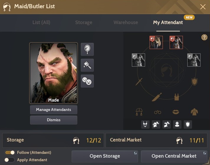The width and height of the screenshot is (210, 165).
Task: Click the Open Central Market button
Action: tap(174, 156)
